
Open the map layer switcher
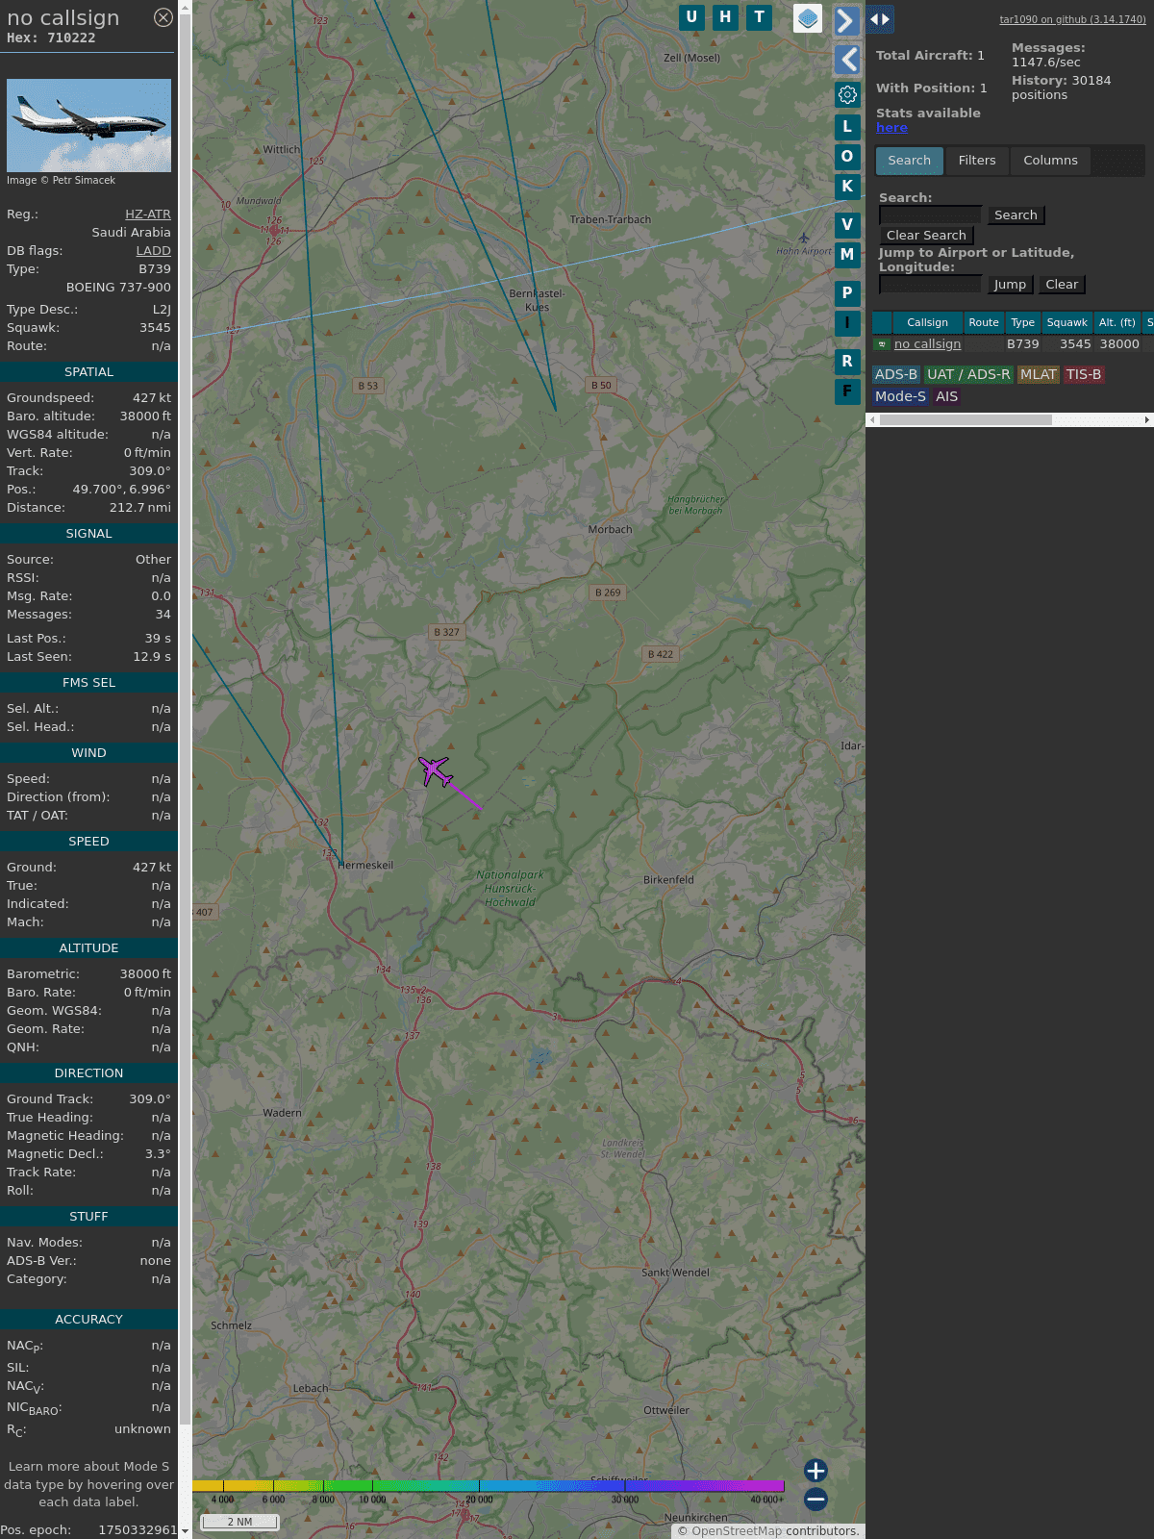click(808, 18)
